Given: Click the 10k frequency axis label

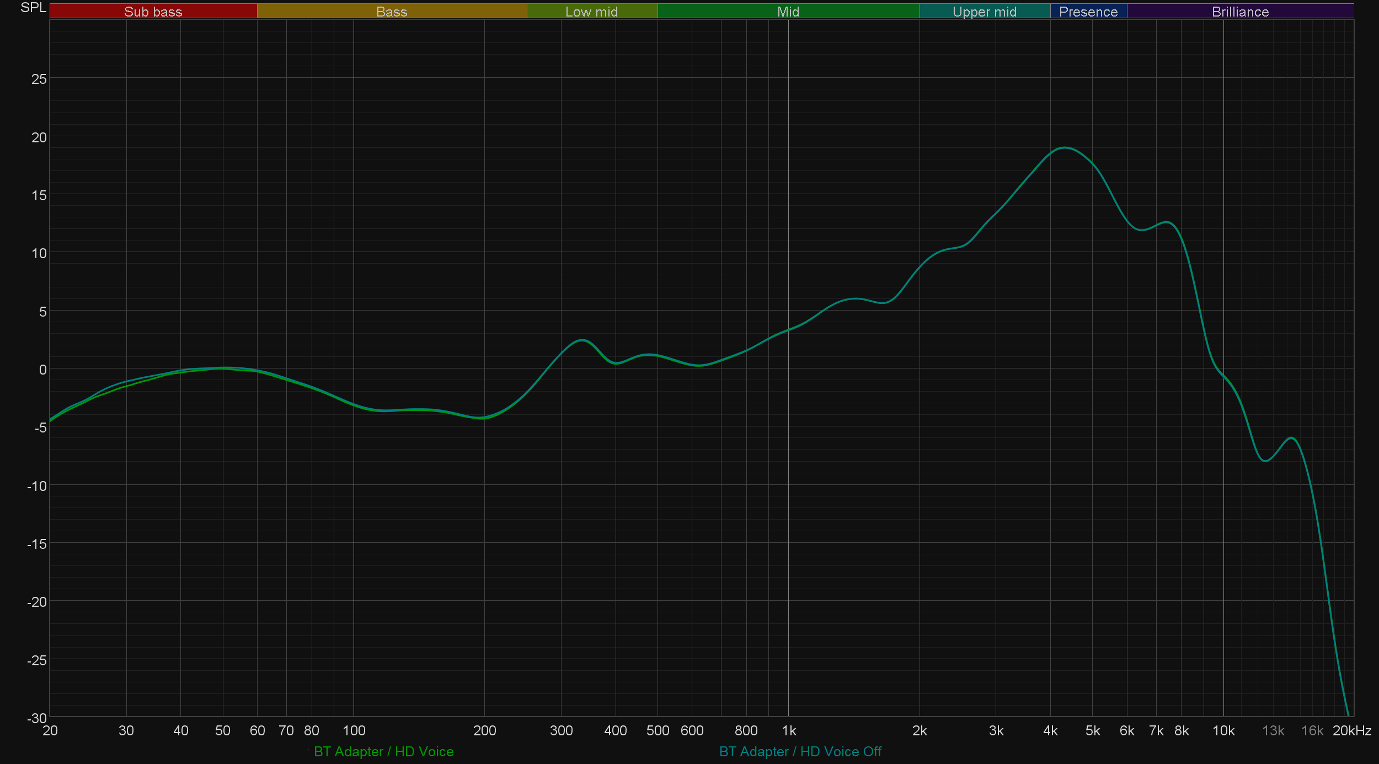Looking at the screenshot, I should tap(1223, 730).
